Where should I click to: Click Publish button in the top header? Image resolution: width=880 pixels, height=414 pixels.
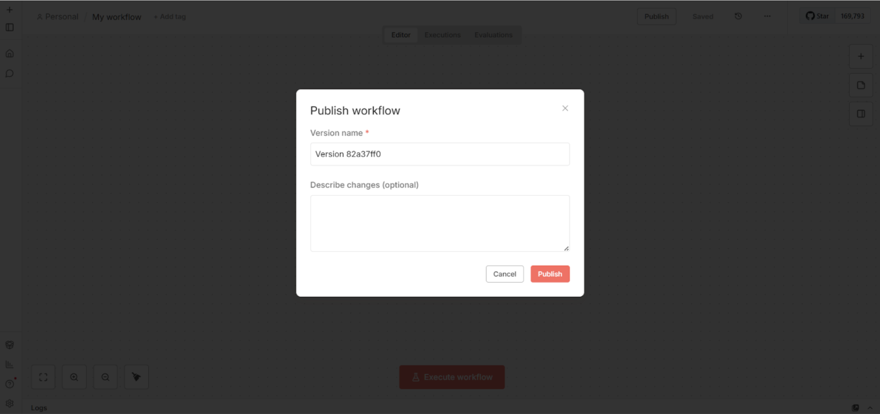pyautogui.click(x=656, y=16)
